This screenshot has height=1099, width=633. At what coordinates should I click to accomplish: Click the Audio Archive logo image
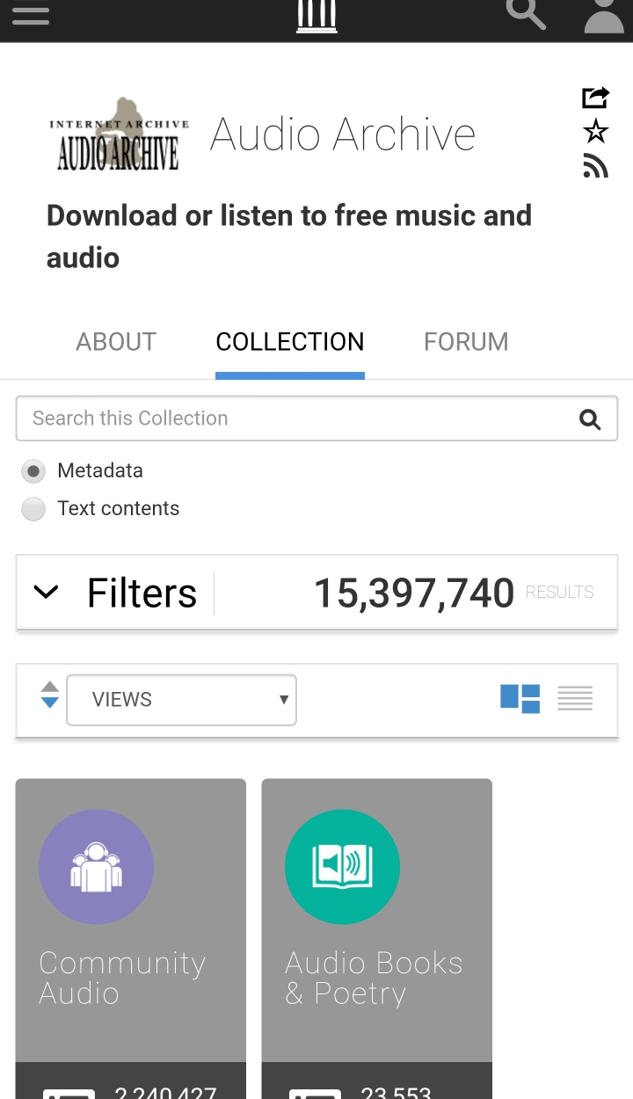click(x=119, y=134)
